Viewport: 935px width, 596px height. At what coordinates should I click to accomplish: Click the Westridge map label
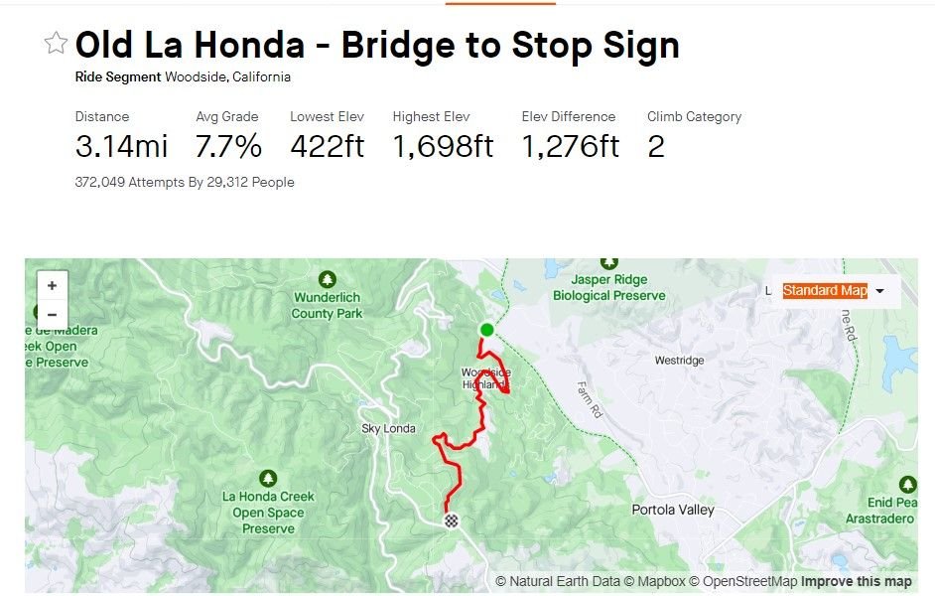[x=679, y=361]
